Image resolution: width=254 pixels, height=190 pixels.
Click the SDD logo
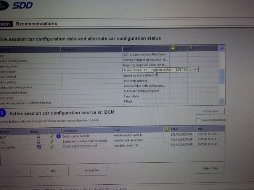(23, 5)
